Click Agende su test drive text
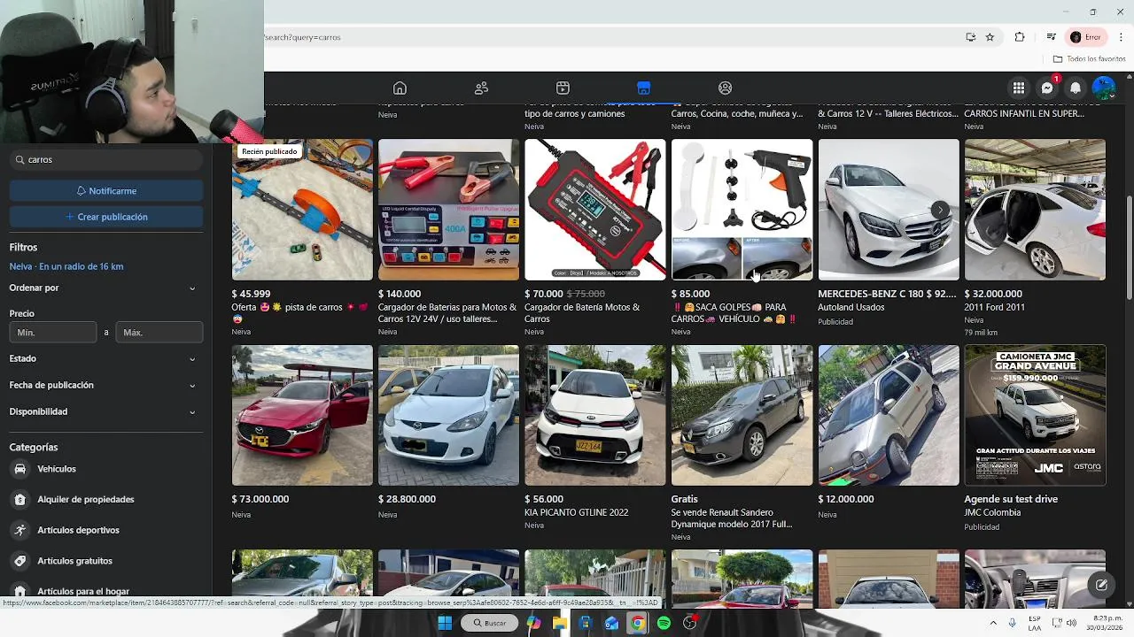 coord(1011,499)
